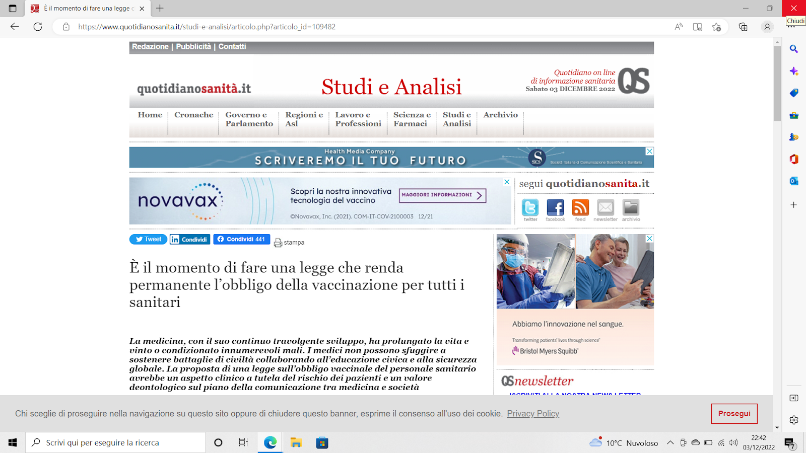The height and width of the screenshot is (453, 806).
Task: Open the weather widget 10°C Nuvoloso
Action: coord(624,442)
